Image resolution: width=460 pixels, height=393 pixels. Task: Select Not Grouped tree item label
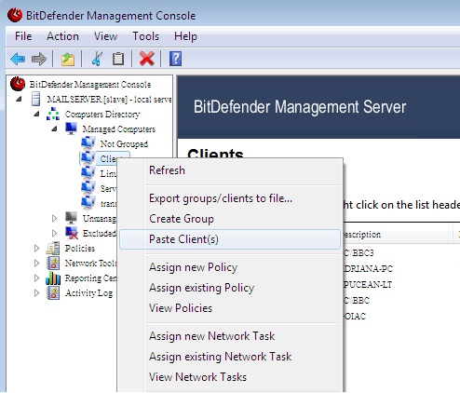(x=124, y=144)
